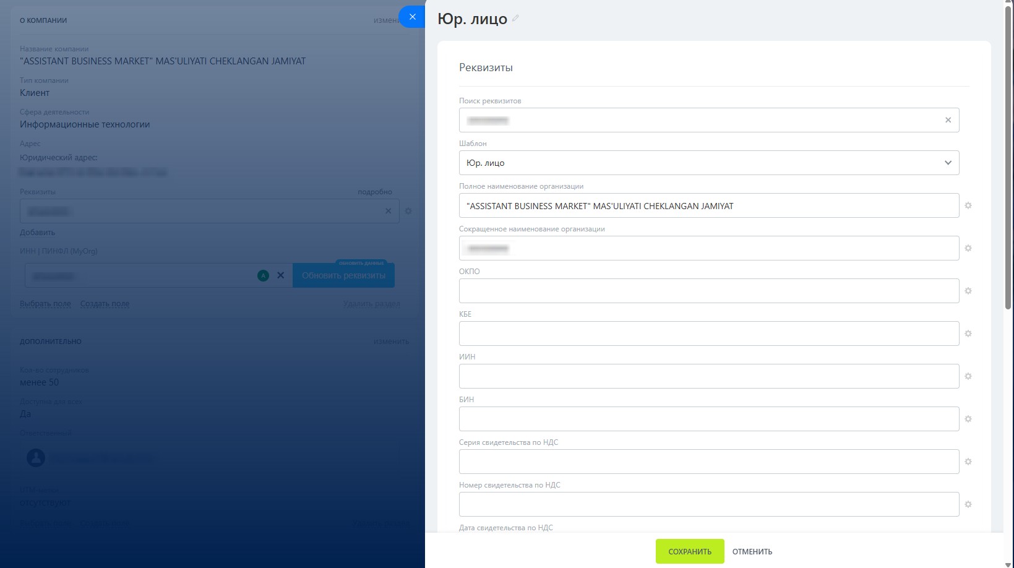Screen dimensions: 1014x568
Task: Click подробно link above Реквизиты field
Action: pos(375,192)
